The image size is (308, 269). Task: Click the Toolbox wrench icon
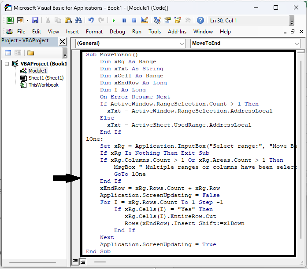(188, 20)
